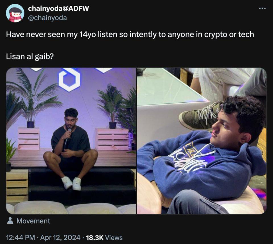
Task: Open the right photo of teen in hoodie
Action: pyautogui.click(x=201, y=141)
